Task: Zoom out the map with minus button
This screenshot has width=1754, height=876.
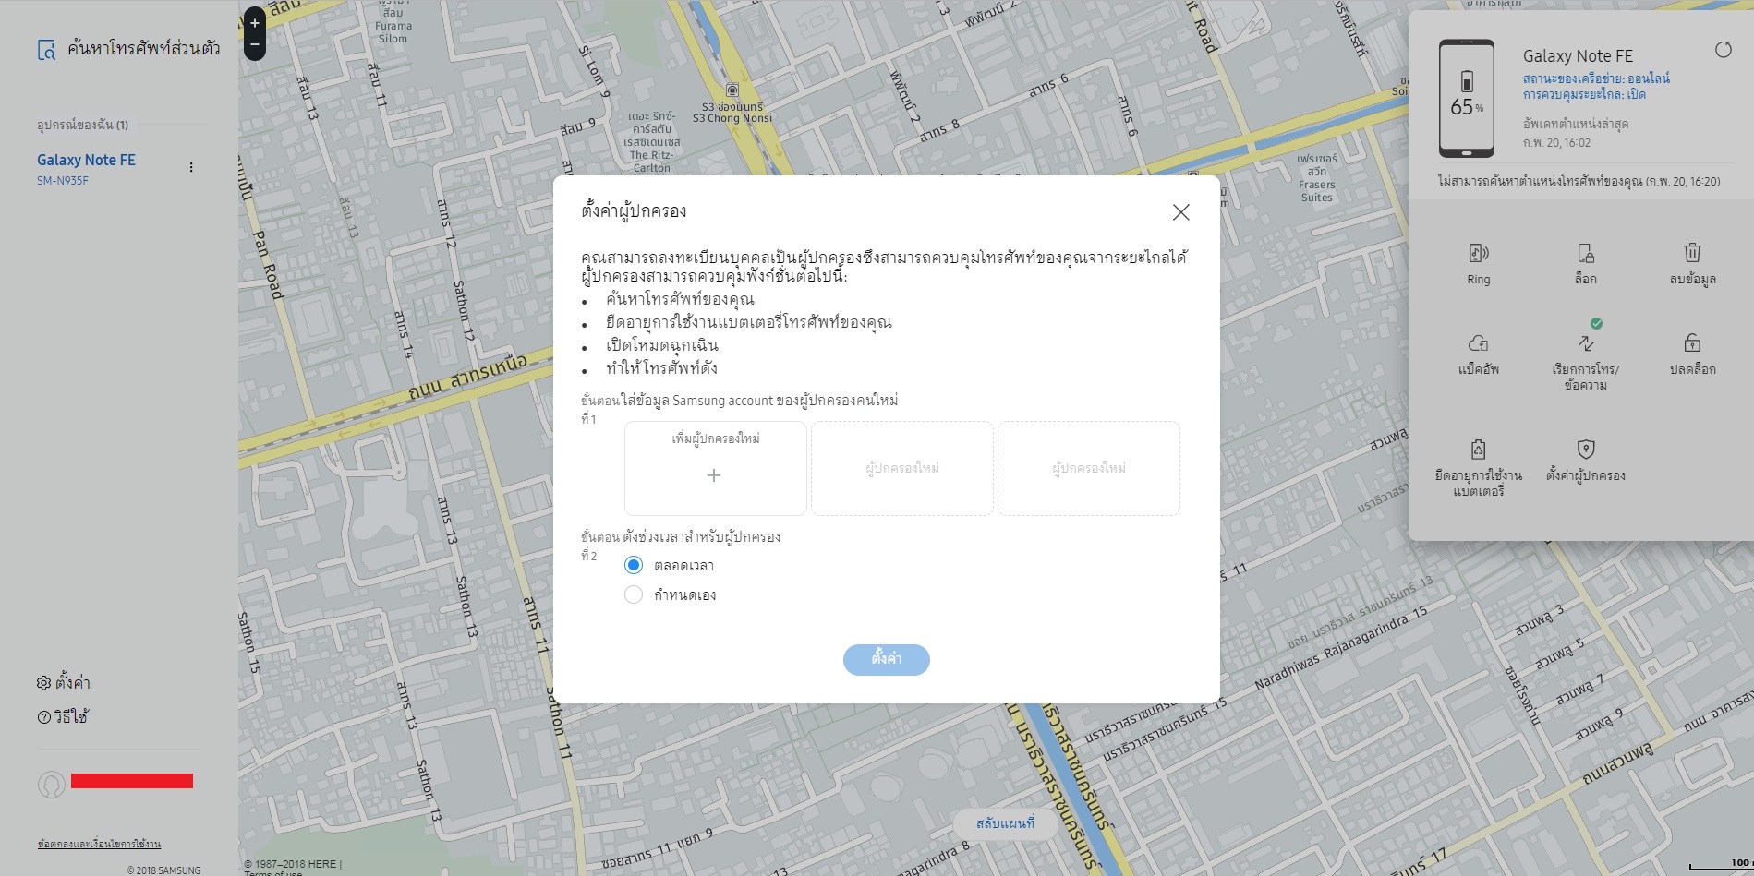Action: [x=255, y=45]
